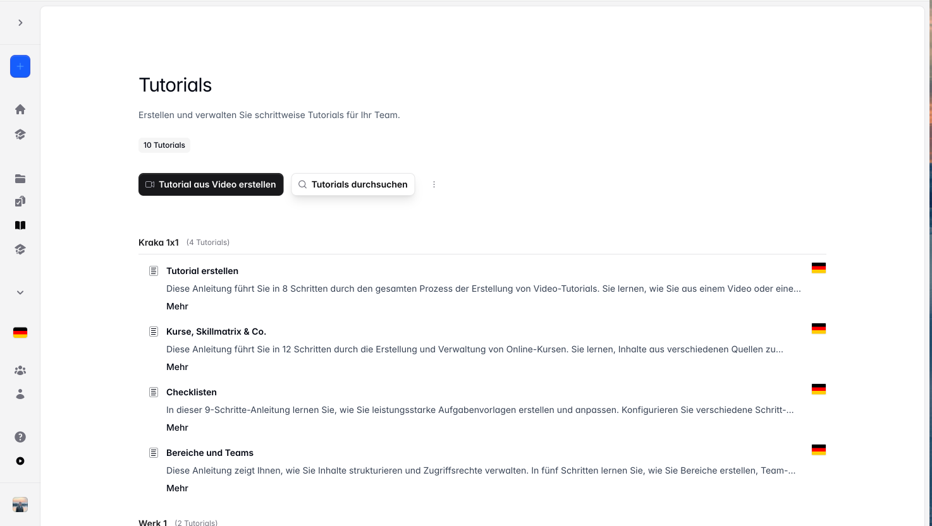The height and width of the screenshot is (526, 932).
Task: Open the help question mark icon
Action: point(20,437)
